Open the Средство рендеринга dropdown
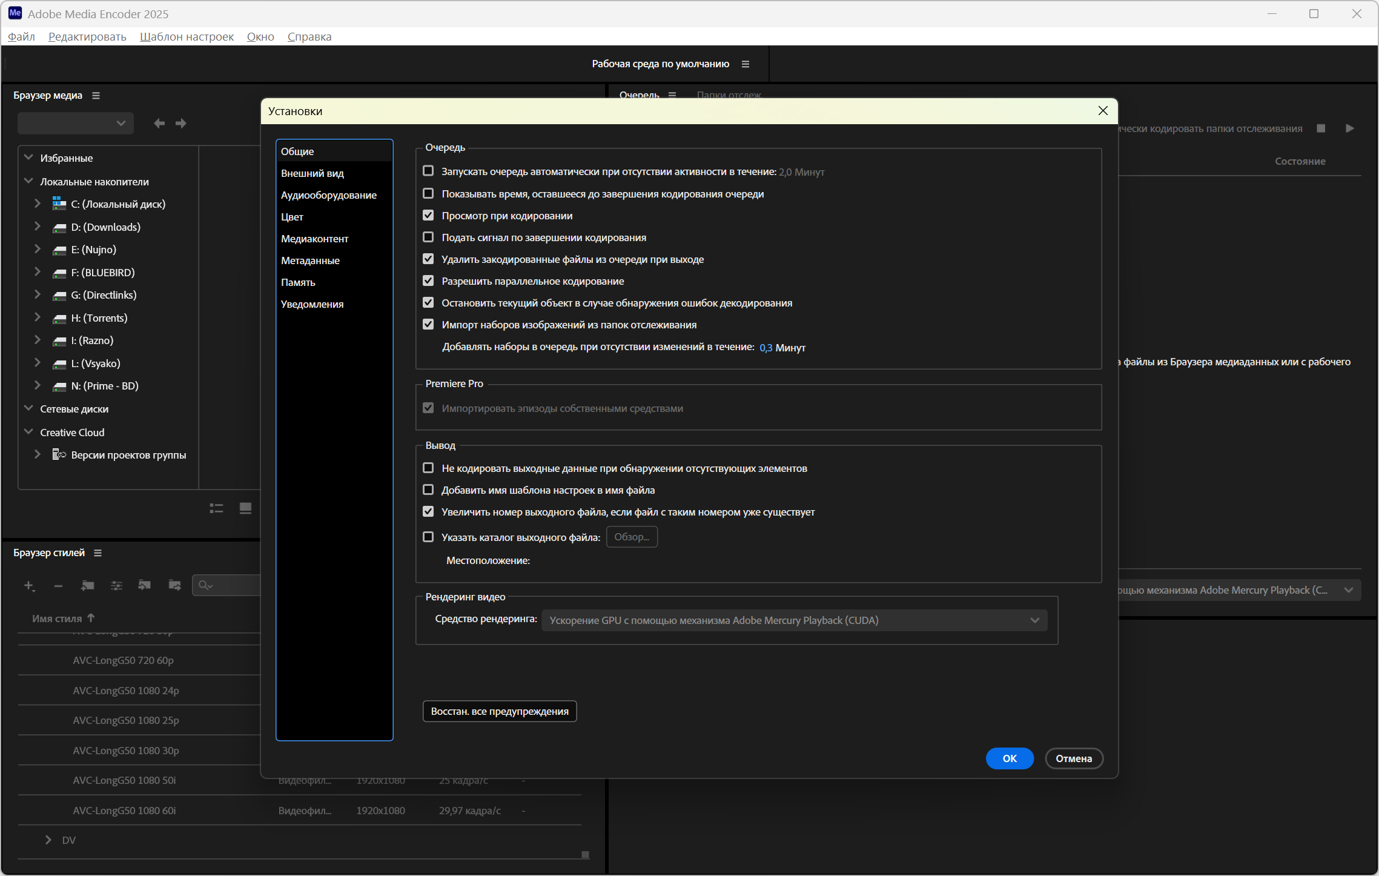This screenshot has height=876, width=1379. coord(793,620)
